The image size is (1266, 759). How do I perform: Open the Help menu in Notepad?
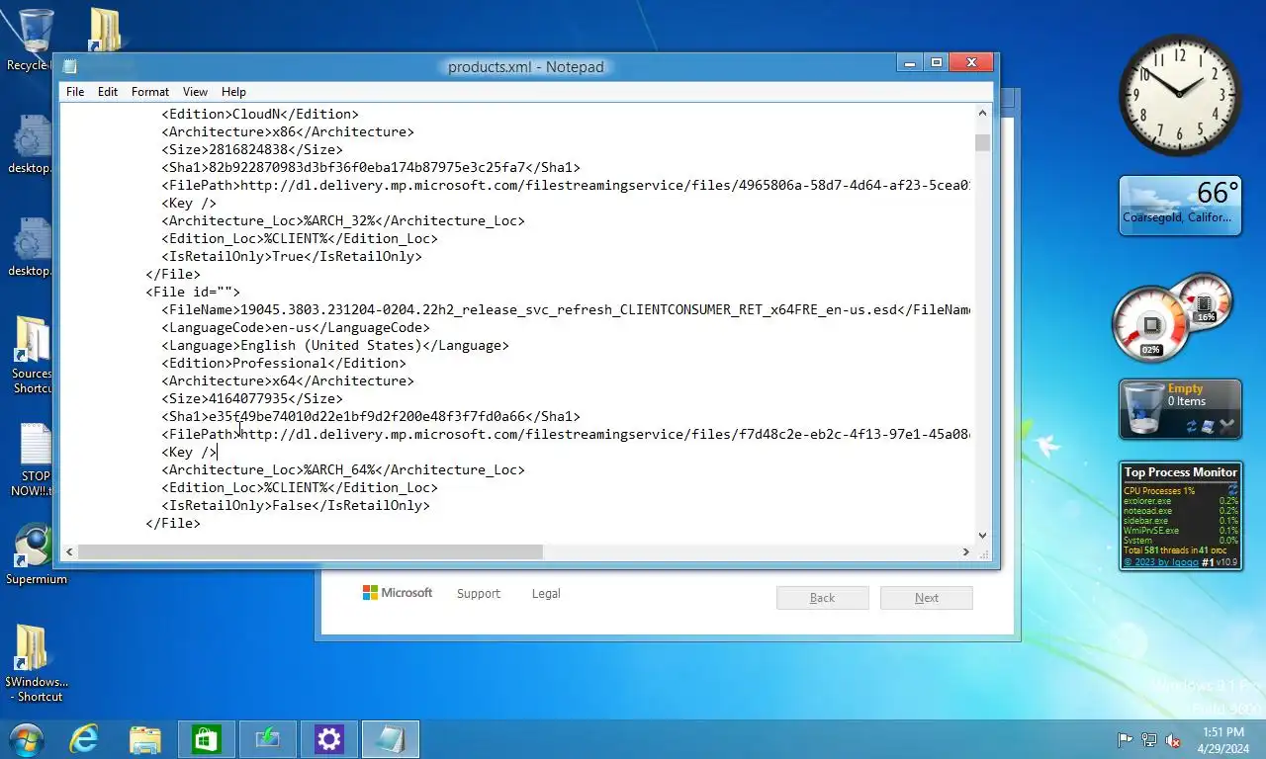click(x=233, y=92)
